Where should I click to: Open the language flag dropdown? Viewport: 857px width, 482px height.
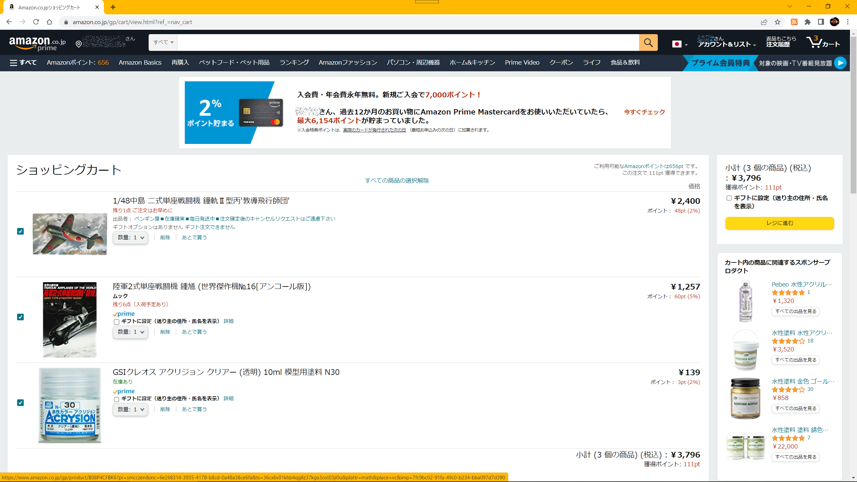click(x=680, y=44)
